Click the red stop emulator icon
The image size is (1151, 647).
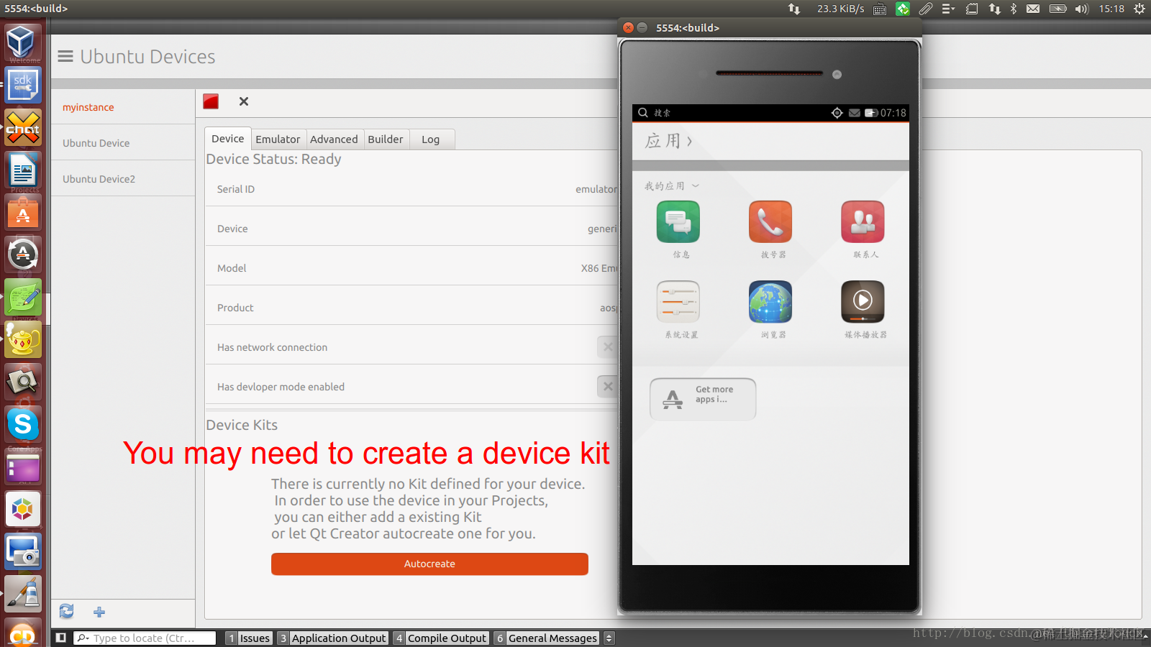coord(211,101)
